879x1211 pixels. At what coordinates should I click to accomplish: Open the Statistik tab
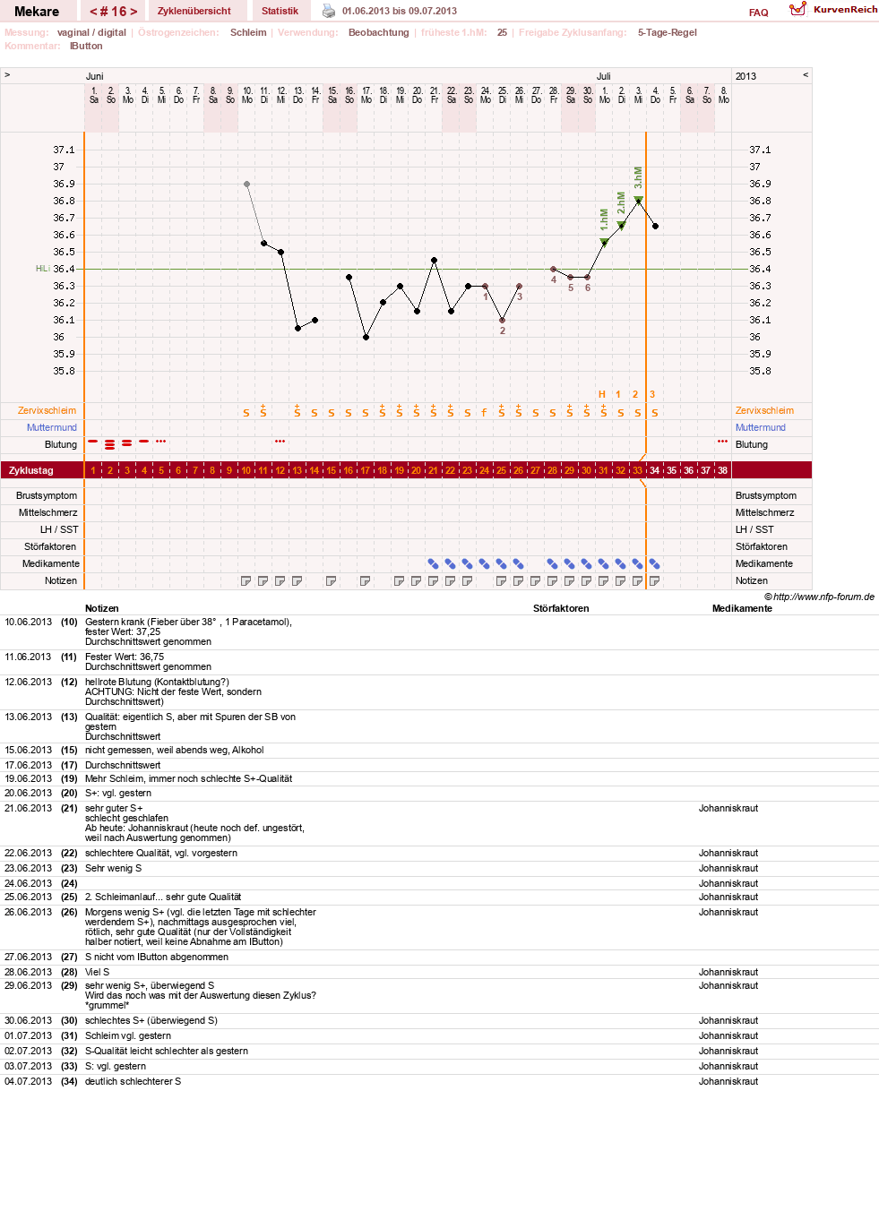[x=280, y=11]
